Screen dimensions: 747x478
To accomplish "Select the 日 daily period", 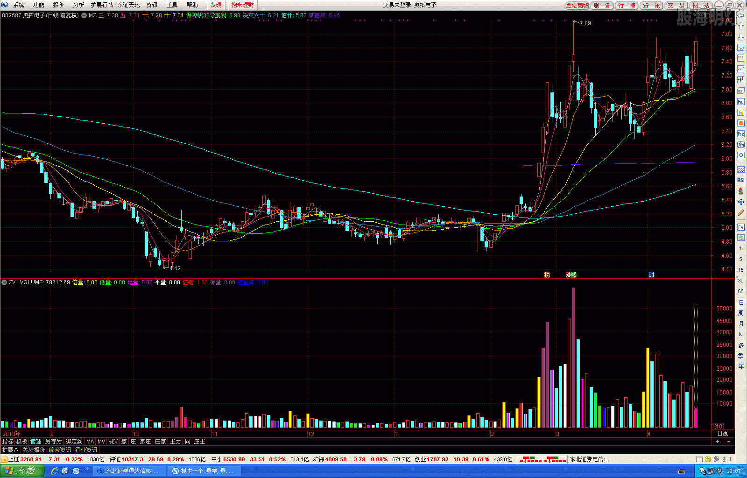I will (x=741, y=302).
